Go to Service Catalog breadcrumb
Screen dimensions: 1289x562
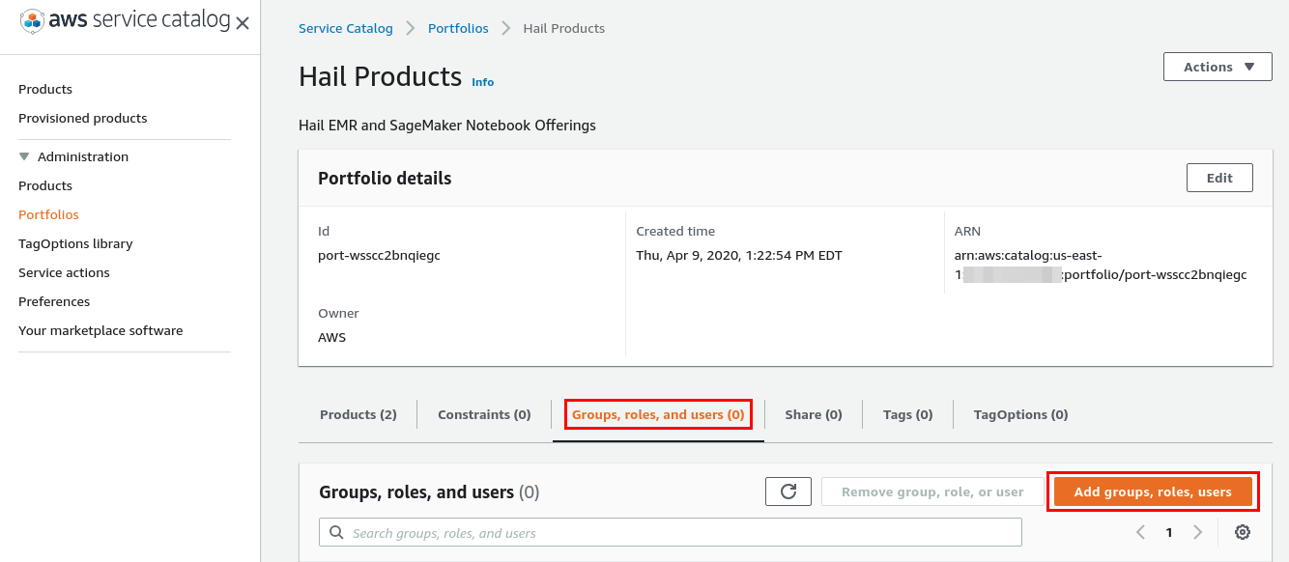tap(346, 28)
